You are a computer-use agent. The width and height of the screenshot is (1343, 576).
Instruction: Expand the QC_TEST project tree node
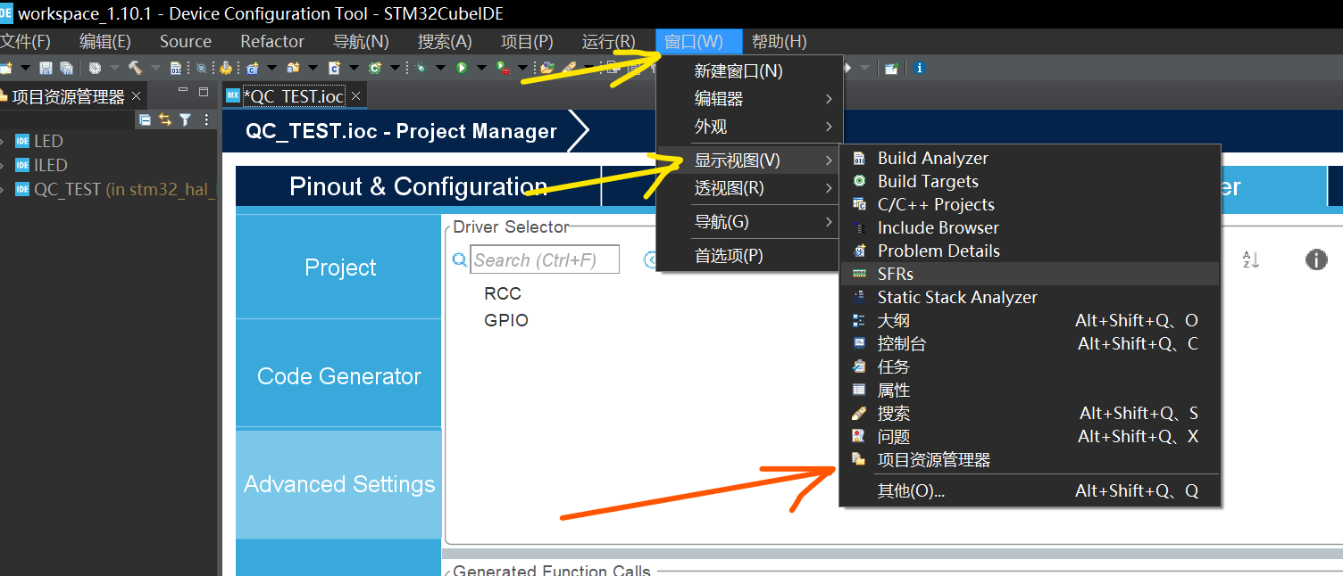[3, 189]
